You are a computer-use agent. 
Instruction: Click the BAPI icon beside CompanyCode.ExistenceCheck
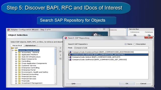click(x=70, y=52)
